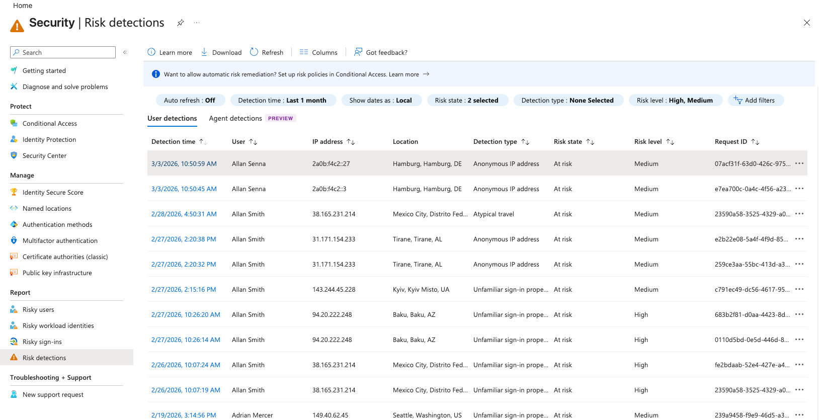Open the 3/3/2026, 10:50:45 AM detection
This screenshot has width=819, height=420.
click(x=184, y=189)
